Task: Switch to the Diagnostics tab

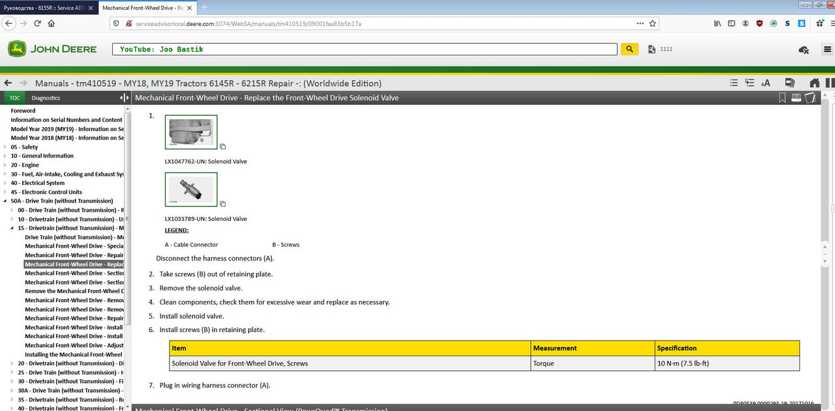Action: 46,98
